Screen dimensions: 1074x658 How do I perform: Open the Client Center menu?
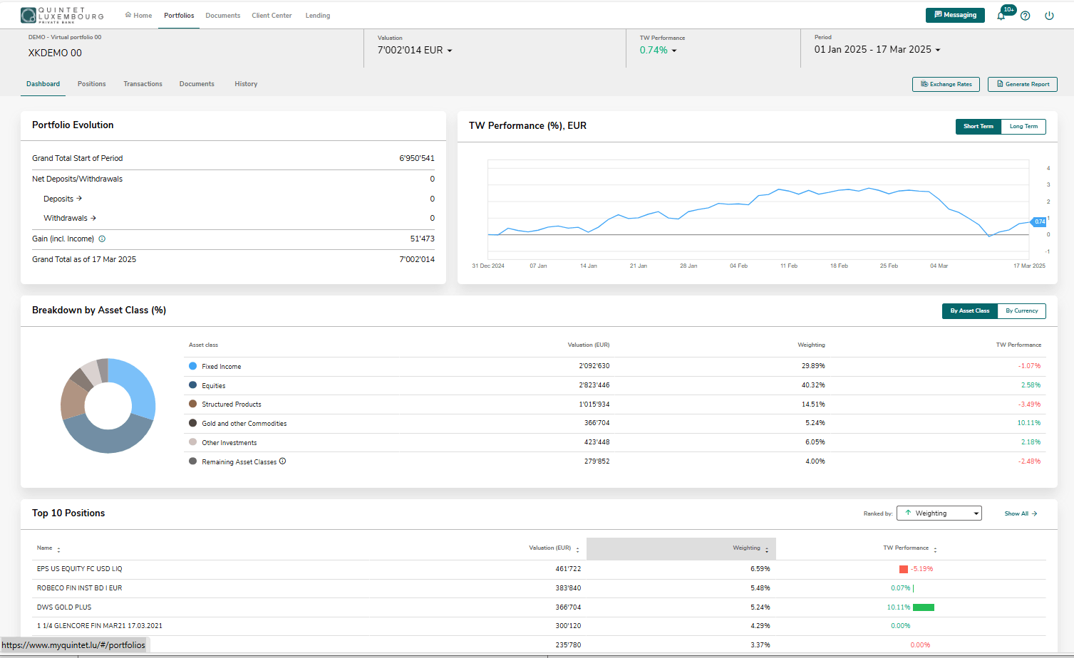(x=272, y=15)
